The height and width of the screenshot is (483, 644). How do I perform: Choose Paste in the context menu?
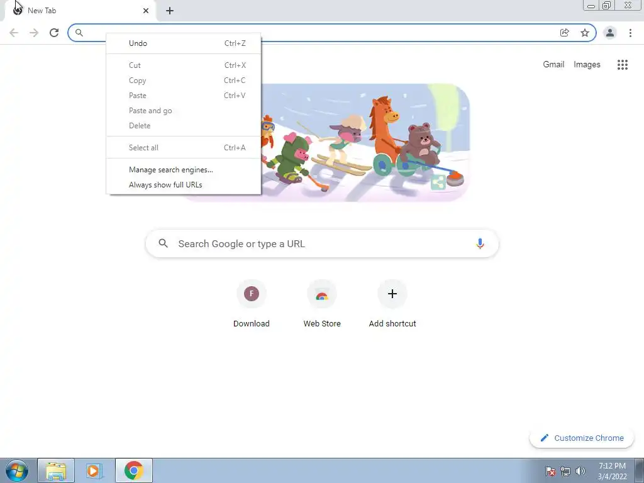click(x=184, y=96)
